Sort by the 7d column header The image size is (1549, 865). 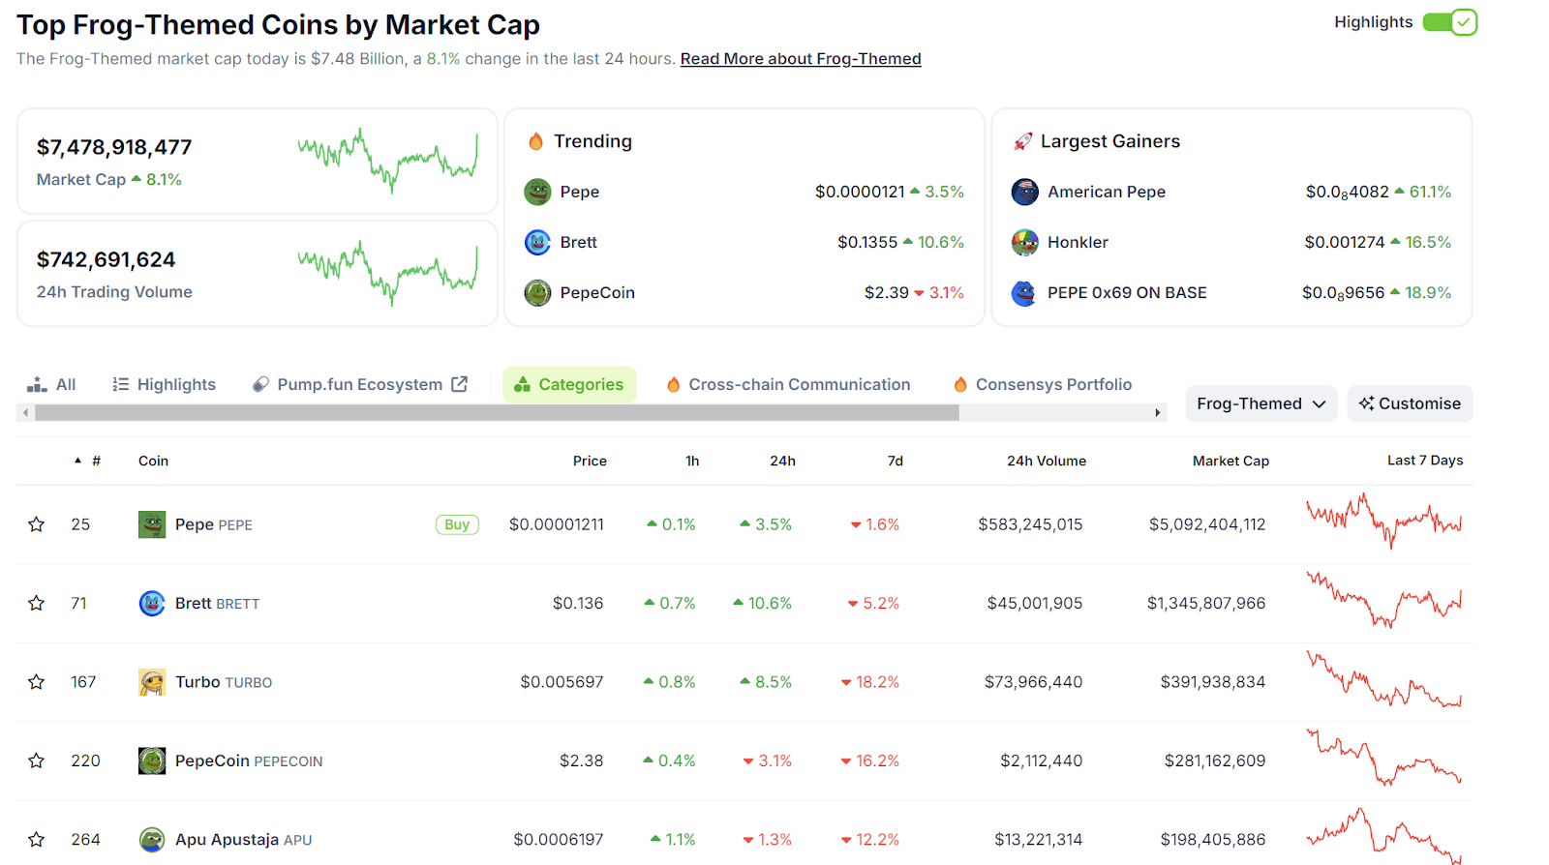tap(896, 461)
